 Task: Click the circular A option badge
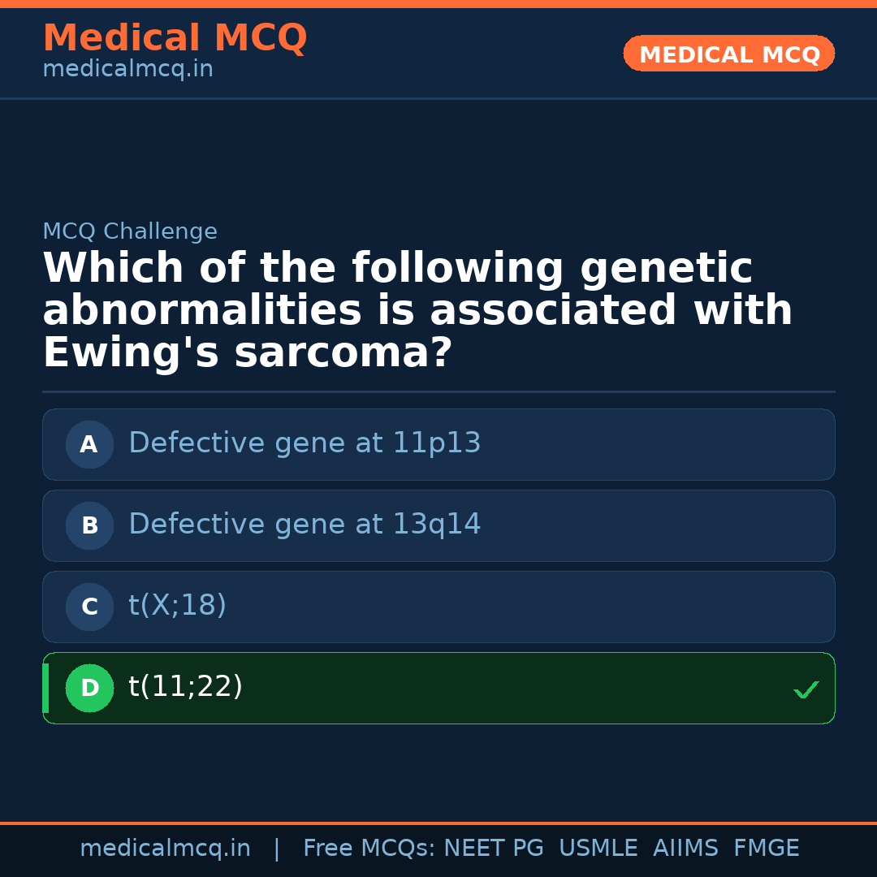coord(89,444)
